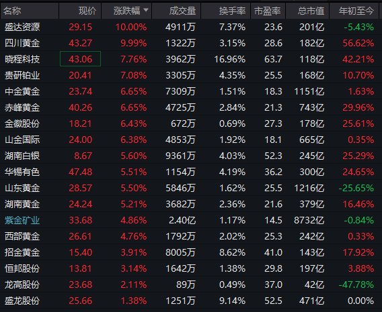382x312 pixels.
Task: Click the 现价 column header
Action: point(80,11)
